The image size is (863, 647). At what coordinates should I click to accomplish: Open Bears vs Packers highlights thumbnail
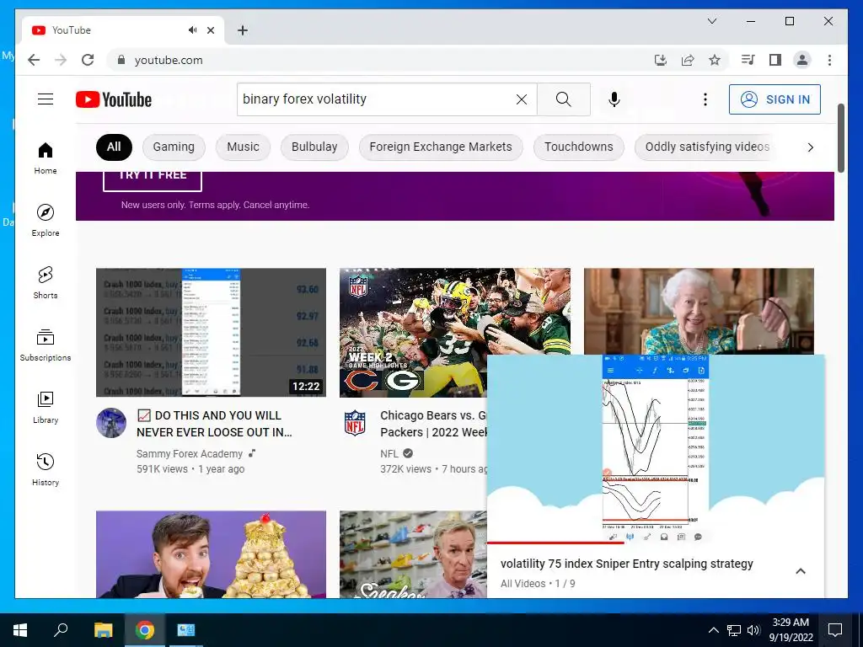pos(413,332)
